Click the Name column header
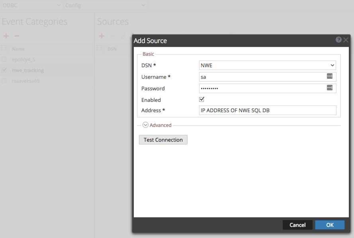Viewport: 354px width, 238px height. 18,49
